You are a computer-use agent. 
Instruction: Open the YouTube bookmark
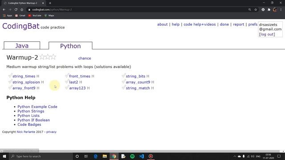click(35, 16)
